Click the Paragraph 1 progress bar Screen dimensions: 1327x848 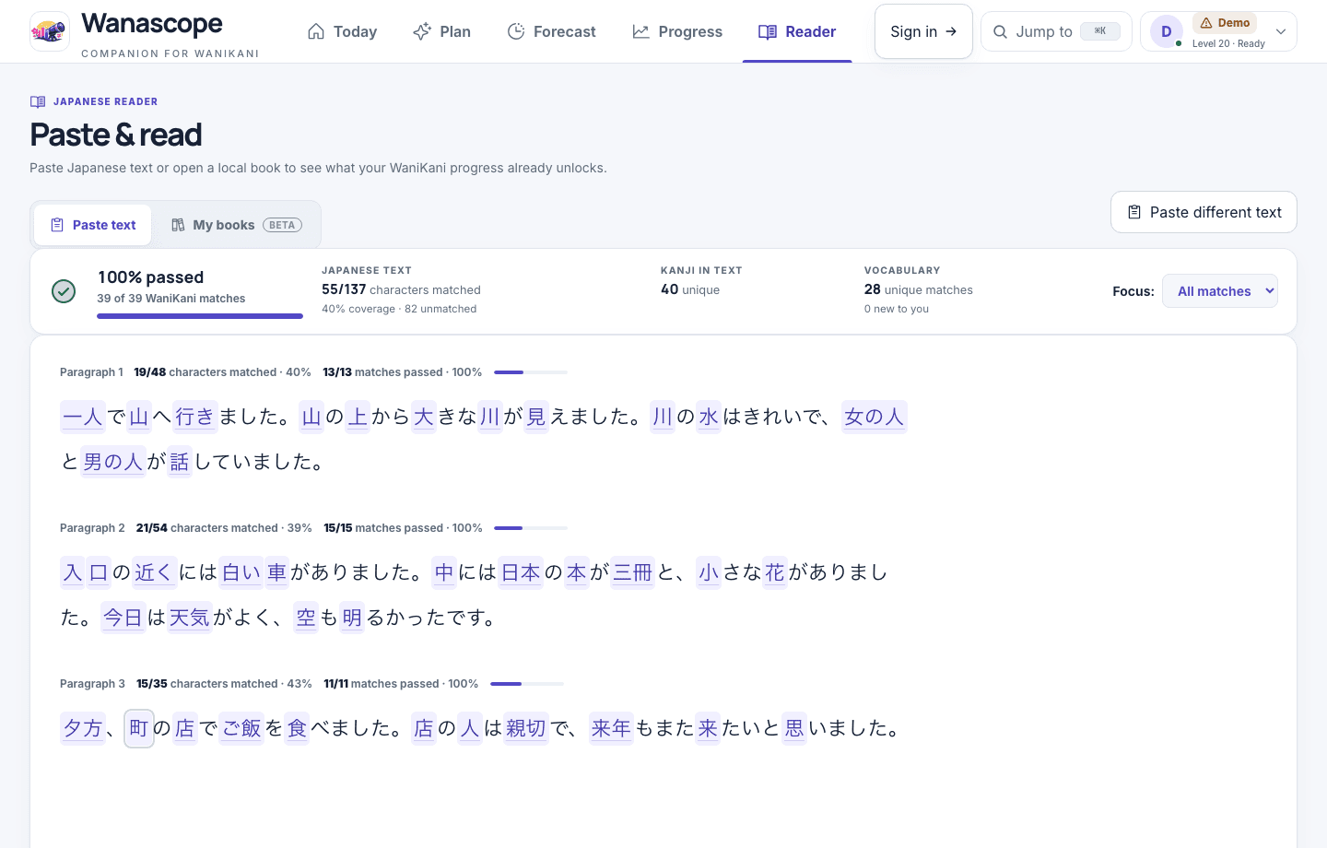coord(531,372)
